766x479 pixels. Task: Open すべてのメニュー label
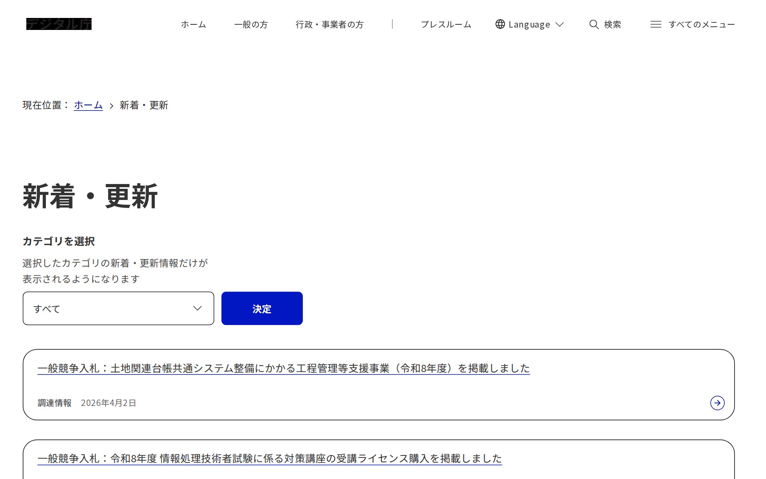click(x=701, y=24)
